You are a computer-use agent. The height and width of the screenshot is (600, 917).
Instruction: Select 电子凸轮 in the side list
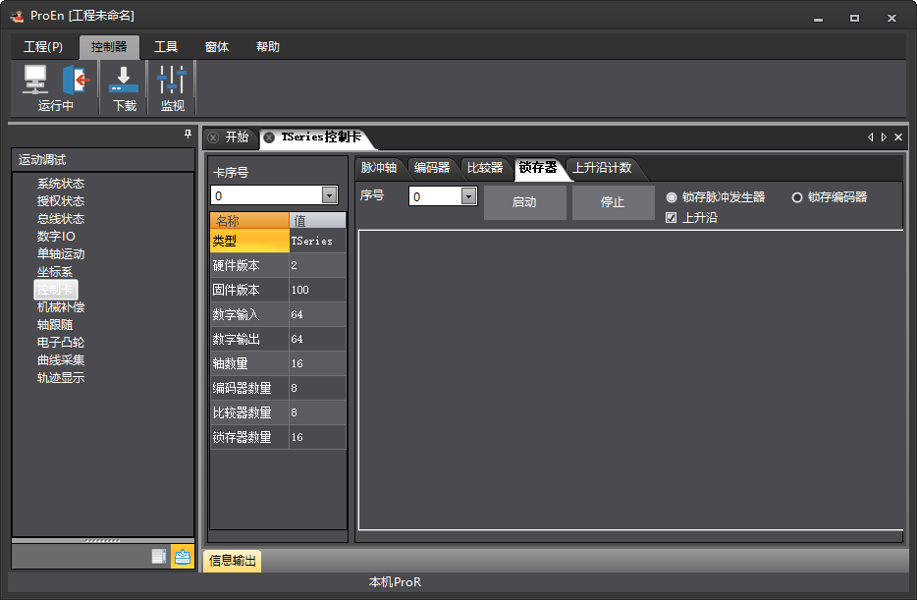[61, 342]
